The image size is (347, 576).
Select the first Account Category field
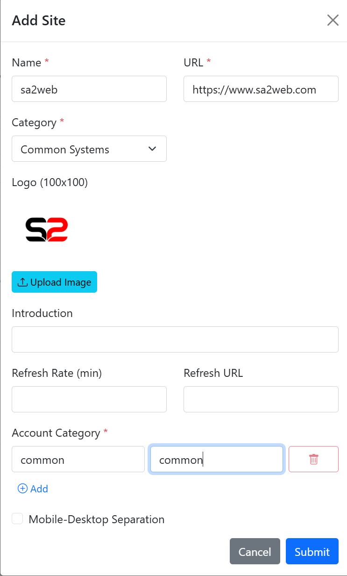point(78,459)
